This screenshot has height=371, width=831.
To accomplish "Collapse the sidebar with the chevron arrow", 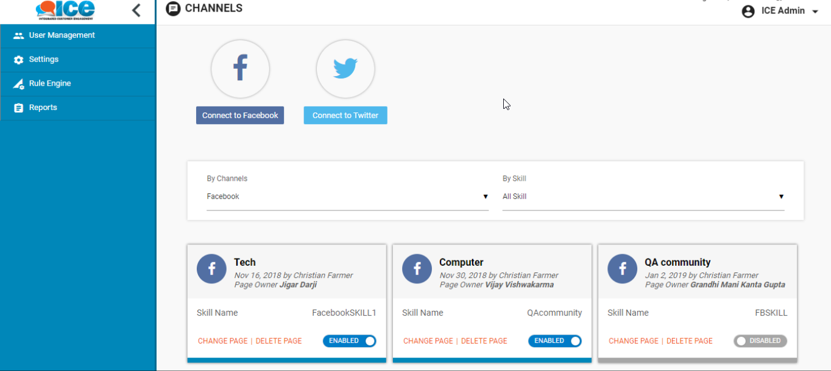I will (136, 10).
